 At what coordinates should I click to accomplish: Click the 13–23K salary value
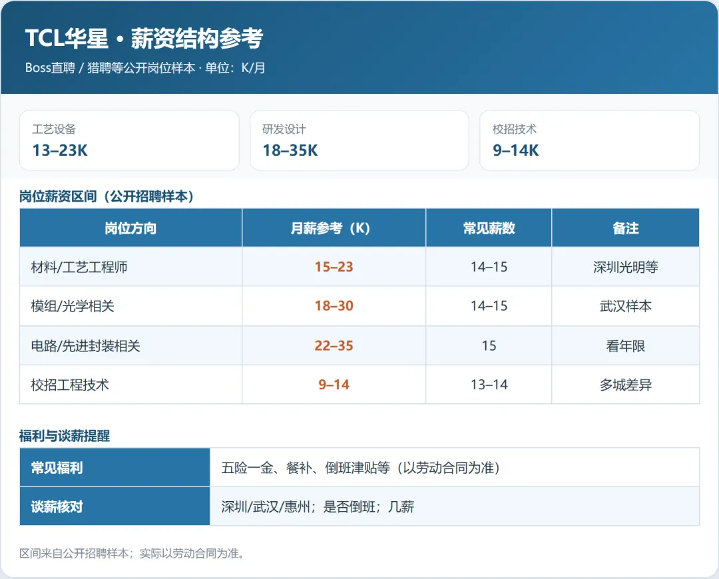coord(60,150)
